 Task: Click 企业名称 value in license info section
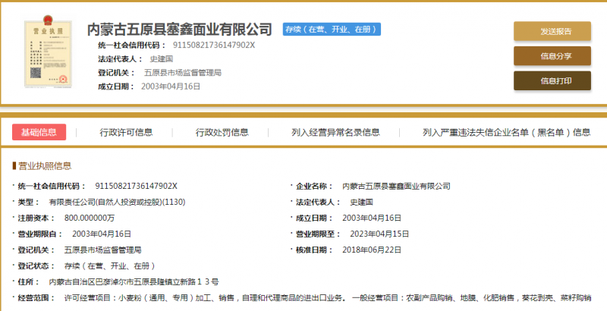click(x=396, y=186)
